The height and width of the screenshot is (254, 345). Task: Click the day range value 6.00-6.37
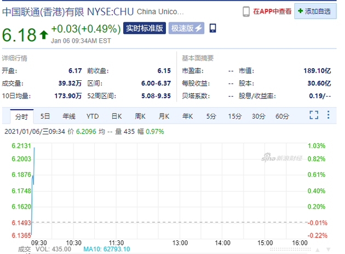[156, 83]
